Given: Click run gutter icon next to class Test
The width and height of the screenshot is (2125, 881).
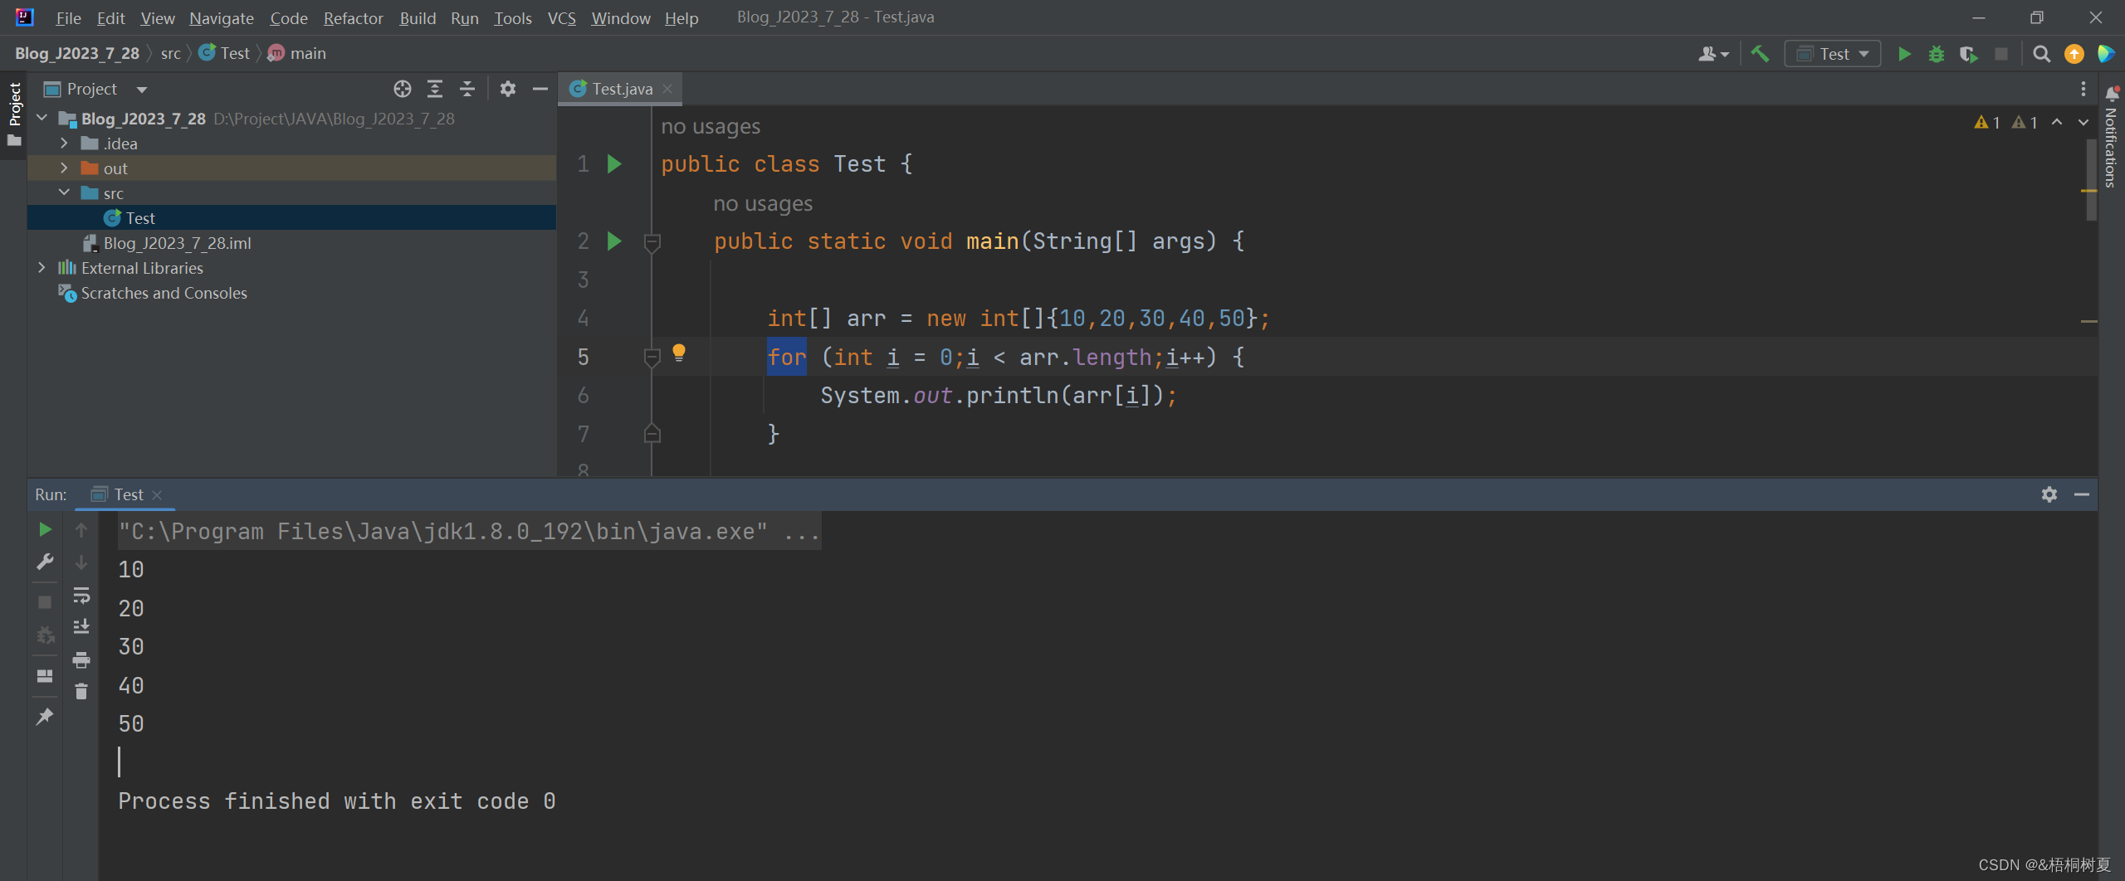Looking at the screenshot, I should [614, 163].
